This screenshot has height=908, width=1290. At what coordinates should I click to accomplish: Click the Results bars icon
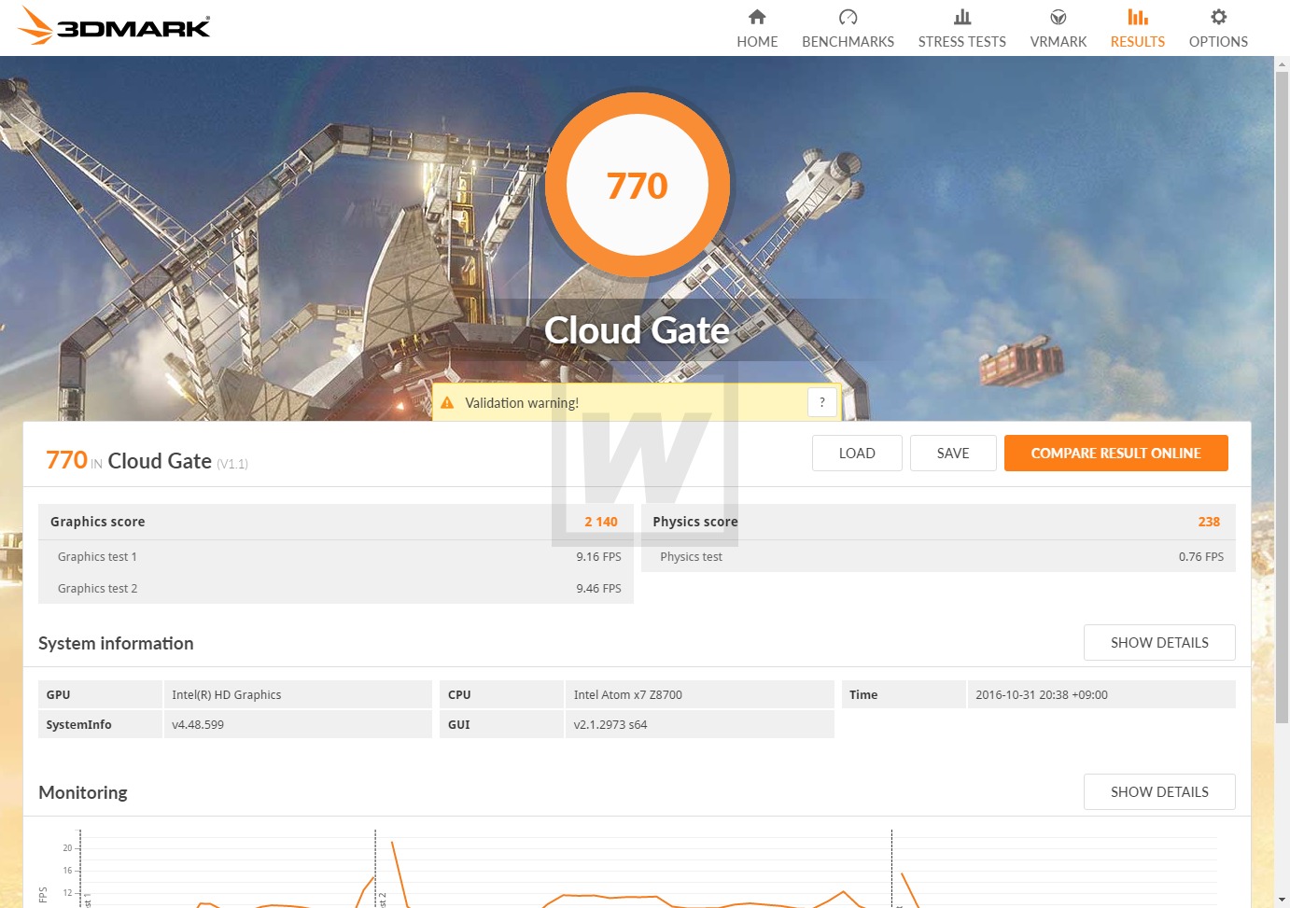(1138, 17)
